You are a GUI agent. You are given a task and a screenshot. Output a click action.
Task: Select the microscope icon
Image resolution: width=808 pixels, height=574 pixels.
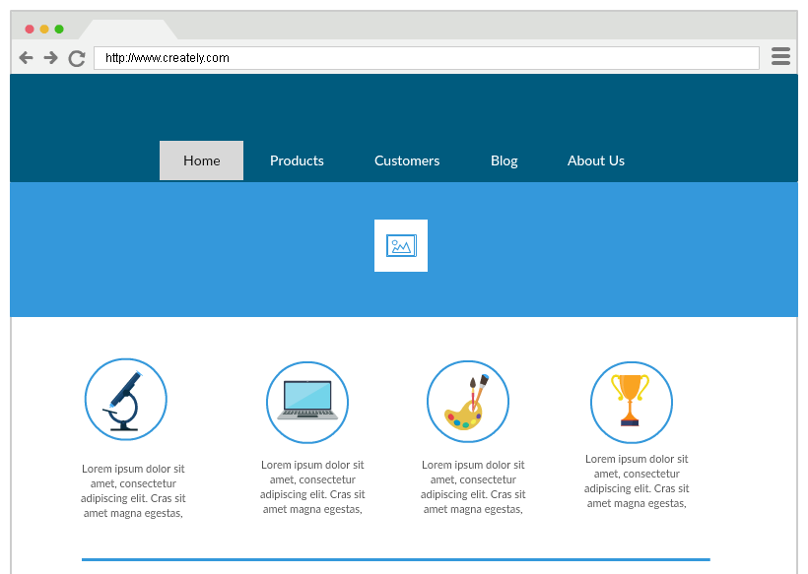(x=125, y=400)
